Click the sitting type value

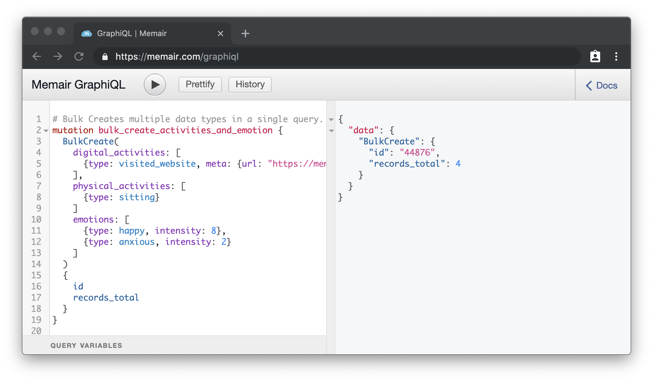pos(137,197)
